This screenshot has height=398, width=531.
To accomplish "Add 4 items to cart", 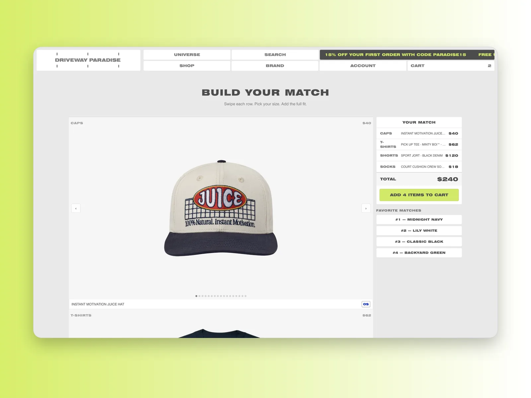I will [419, 195].
